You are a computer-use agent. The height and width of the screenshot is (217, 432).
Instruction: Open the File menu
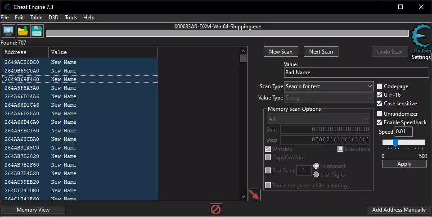click(x=4, y=18)
